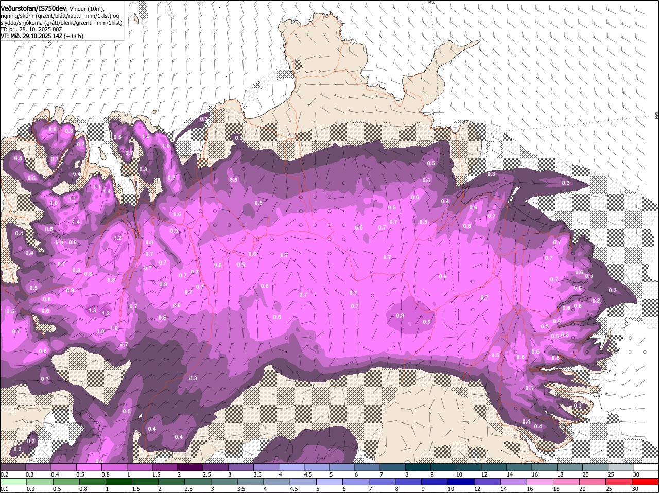Click the '15W' longitude label
Image resolution: width=659 pixels, height=493 pixels.
point(431,3)
